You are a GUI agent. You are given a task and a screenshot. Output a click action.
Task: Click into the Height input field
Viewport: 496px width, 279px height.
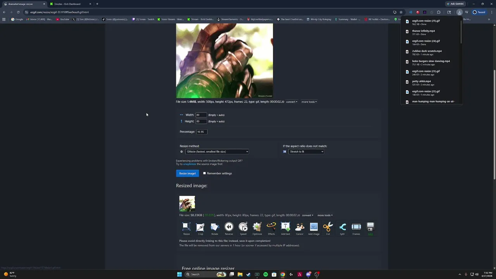point(201,121)
